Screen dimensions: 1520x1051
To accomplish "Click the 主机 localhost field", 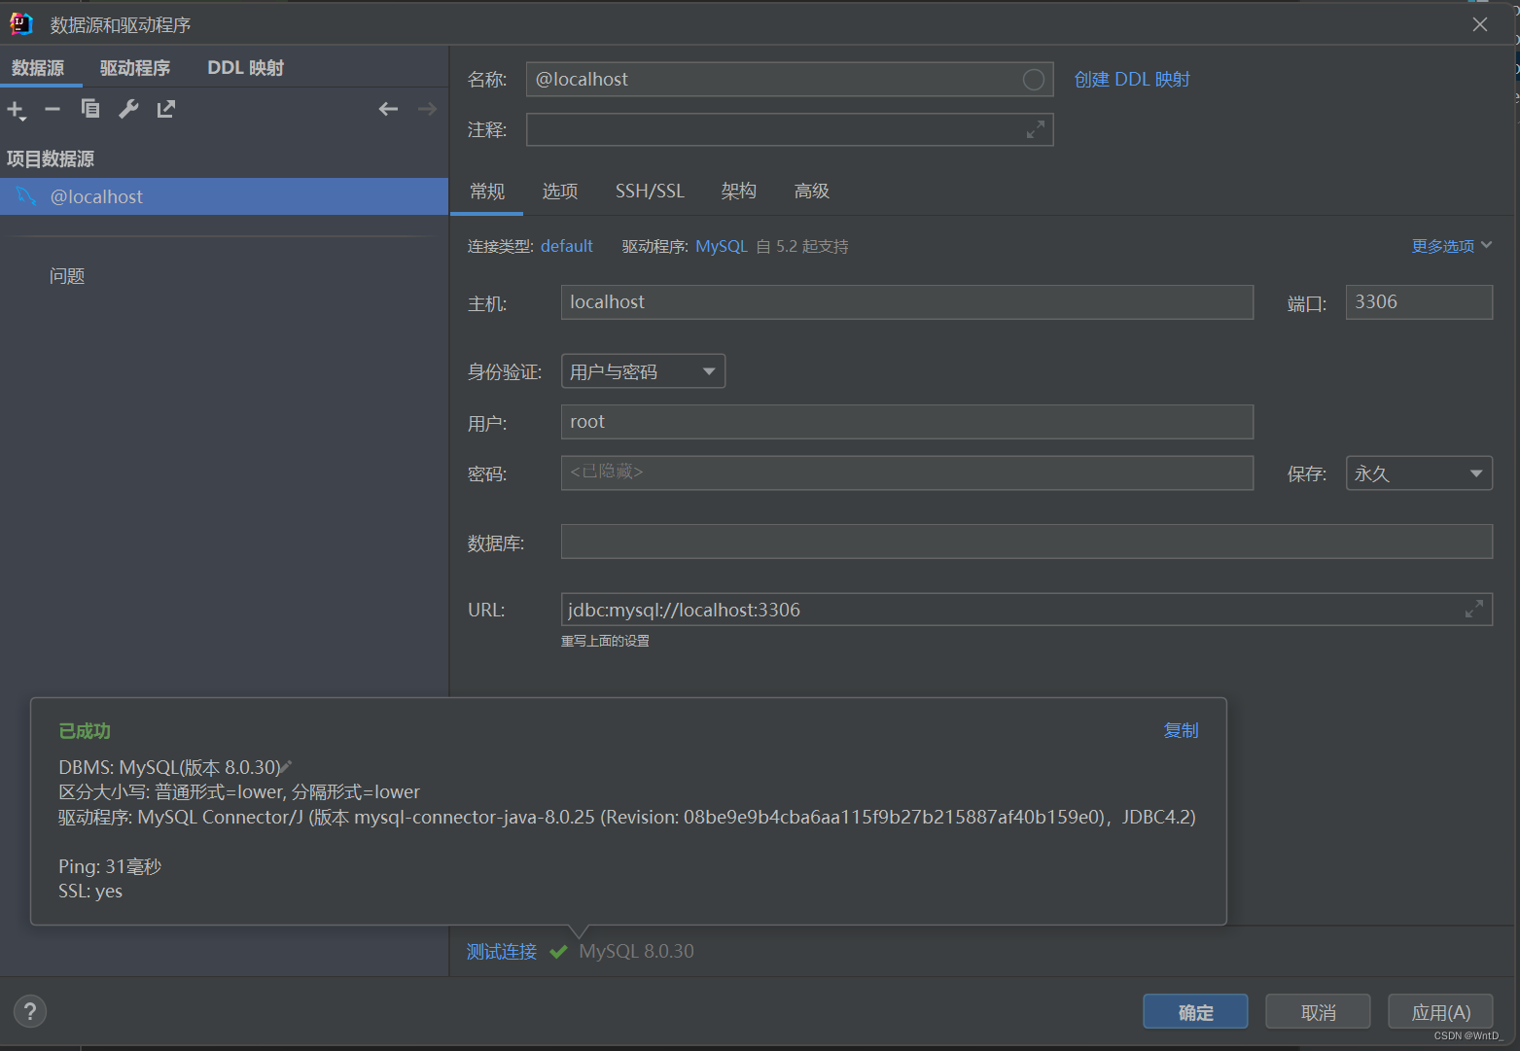I will (x=907, y=302).
